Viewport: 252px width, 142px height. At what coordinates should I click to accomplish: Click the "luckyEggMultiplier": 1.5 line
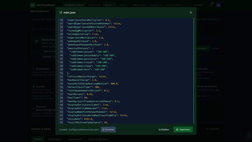click(84, 31)
